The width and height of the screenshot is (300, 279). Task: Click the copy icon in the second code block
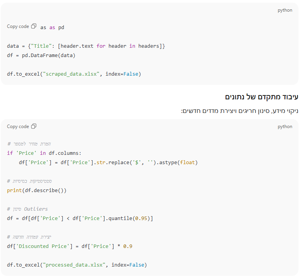34,127
